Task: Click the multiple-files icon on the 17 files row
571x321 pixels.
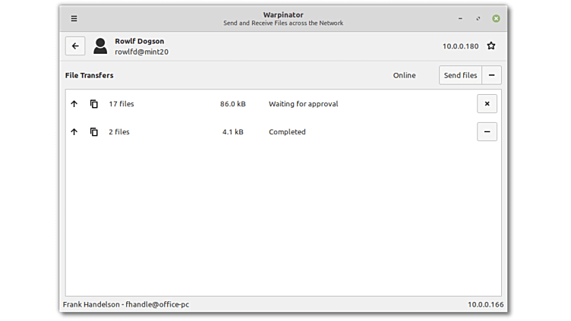Action: click(x=94, y=104)
